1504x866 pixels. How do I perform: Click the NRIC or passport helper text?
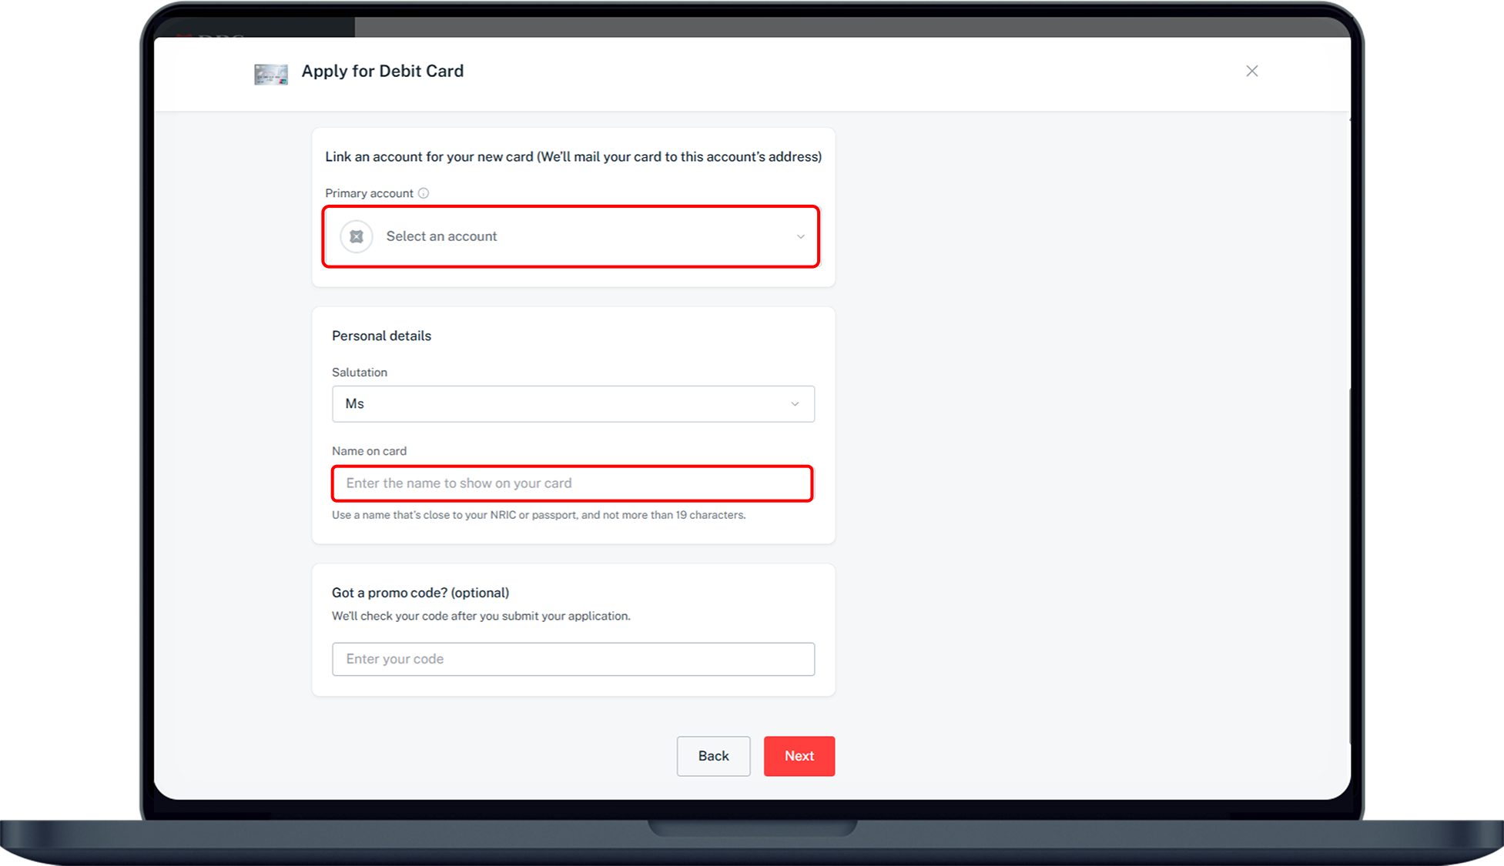538,515
